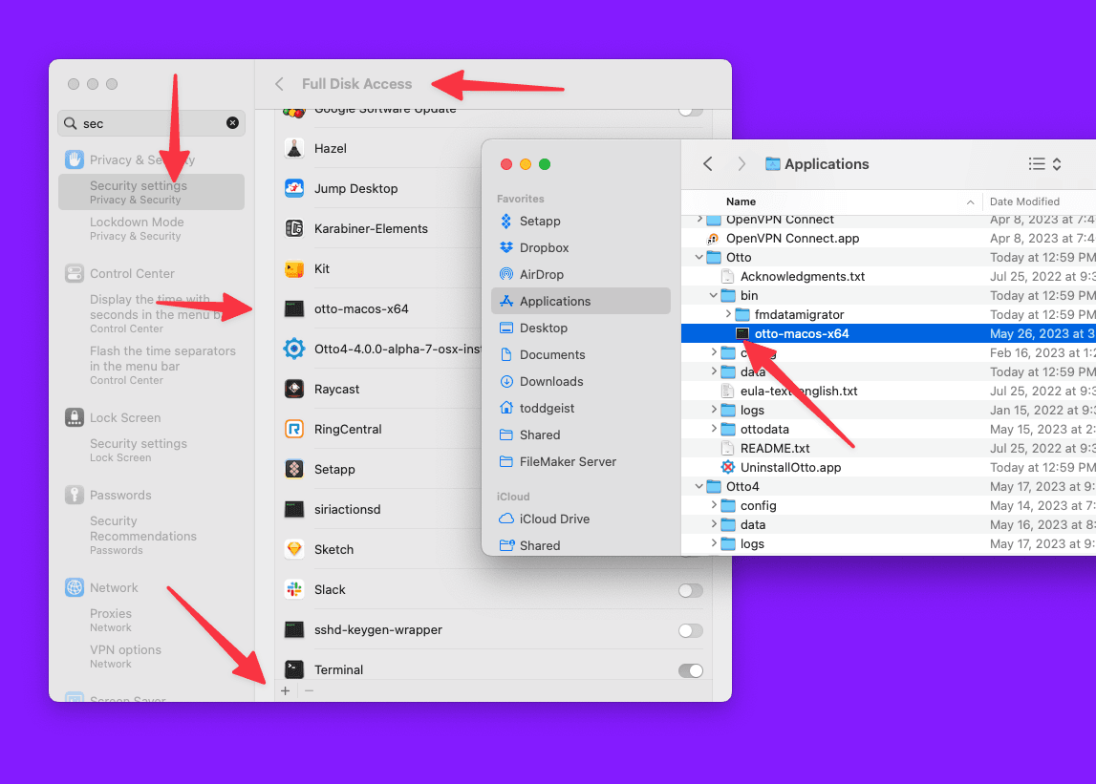Click the Slack app icon

tap(293, 590)
